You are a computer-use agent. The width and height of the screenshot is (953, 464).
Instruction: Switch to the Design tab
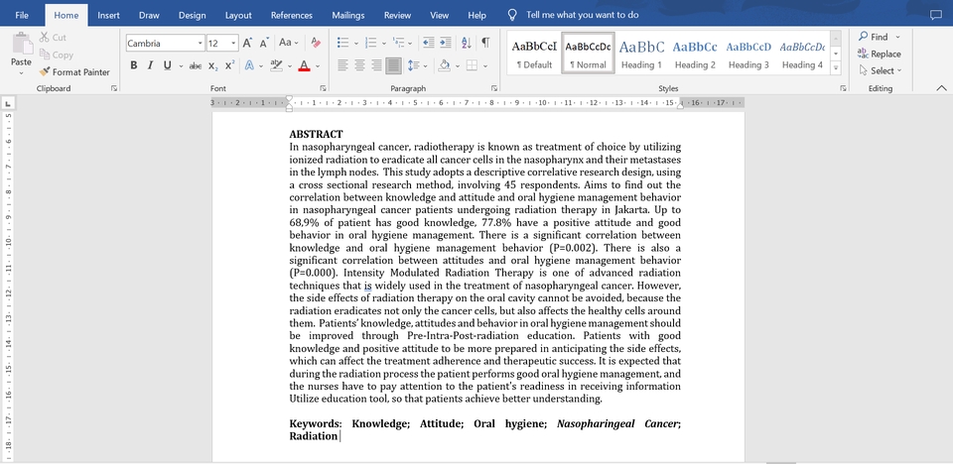pos(192,15)
